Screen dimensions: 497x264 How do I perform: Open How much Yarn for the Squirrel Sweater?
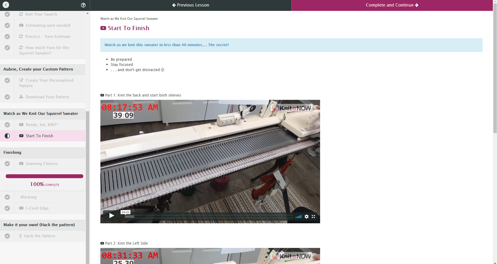pos(44,50)
